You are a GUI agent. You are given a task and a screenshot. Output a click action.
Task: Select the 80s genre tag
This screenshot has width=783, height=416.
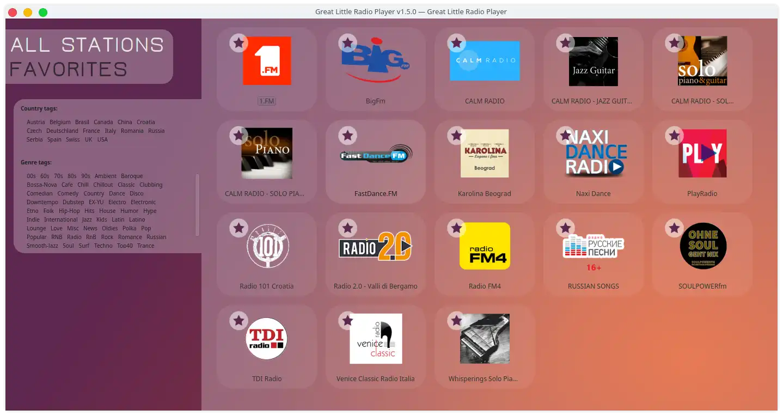(72, 176)
